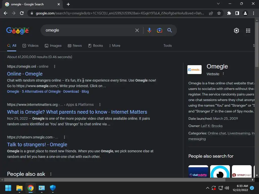Submit search with magnifying glass icon
This screenshot has width=259, height=194.
coord(170,30)
